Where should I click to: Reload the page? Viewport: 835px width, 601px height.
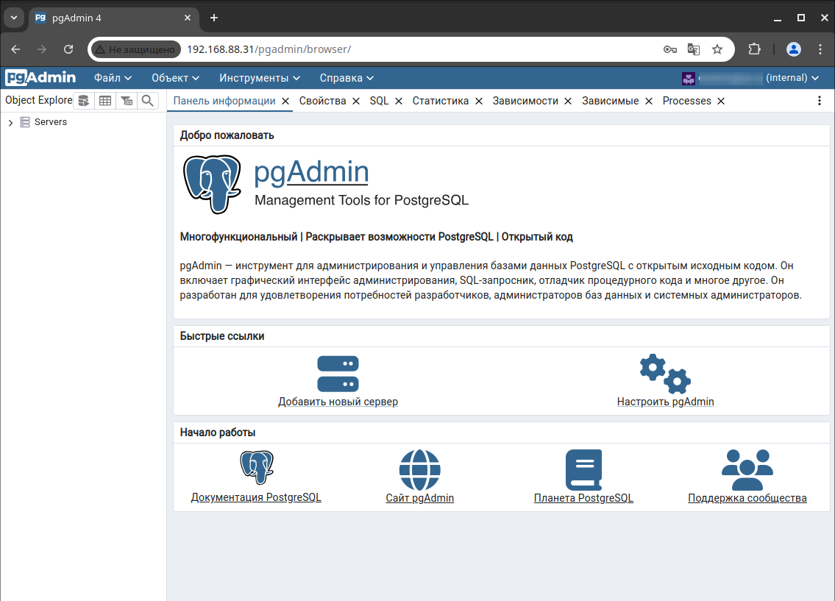pos(68,49)
